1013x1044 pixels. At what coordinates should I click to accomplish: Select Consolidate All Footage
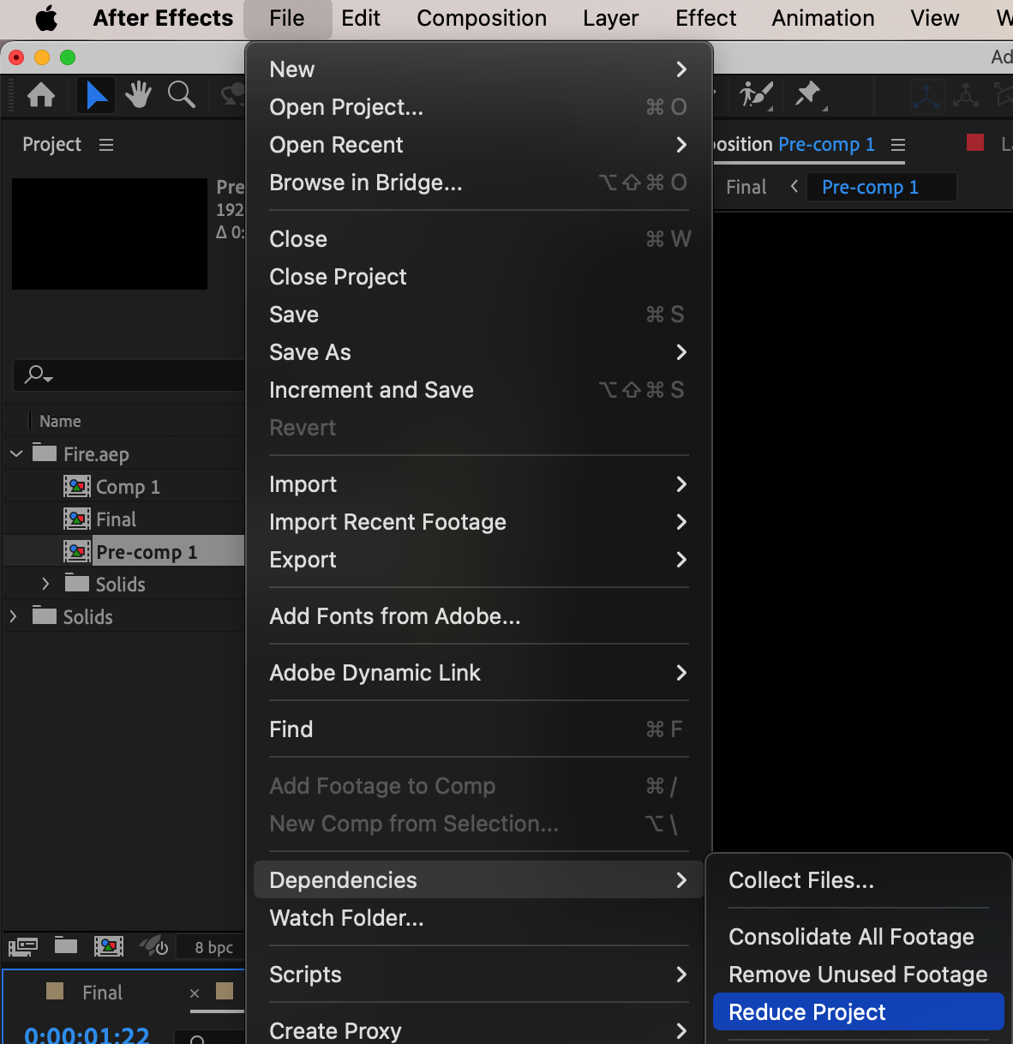coord(858,937)
